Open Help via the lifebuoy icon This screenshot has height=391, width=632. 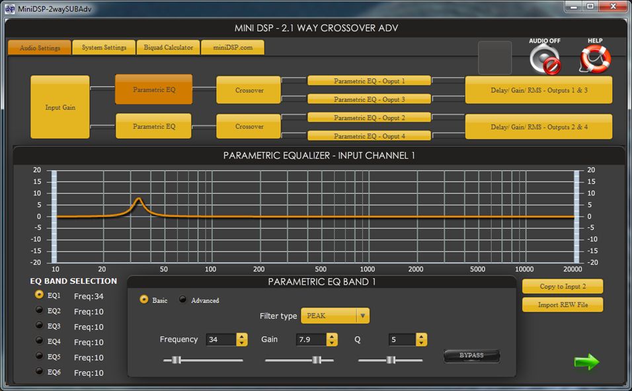(596, 59)
